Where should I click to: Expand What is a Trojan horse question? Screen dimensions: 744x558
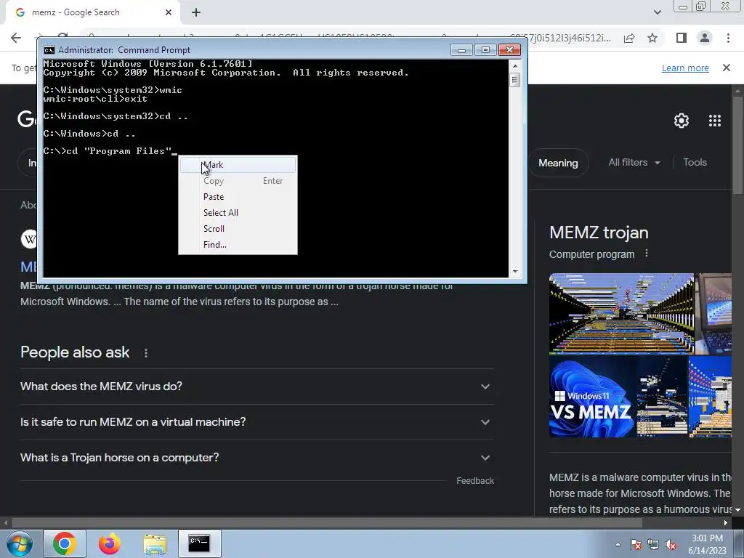(256, 458)
